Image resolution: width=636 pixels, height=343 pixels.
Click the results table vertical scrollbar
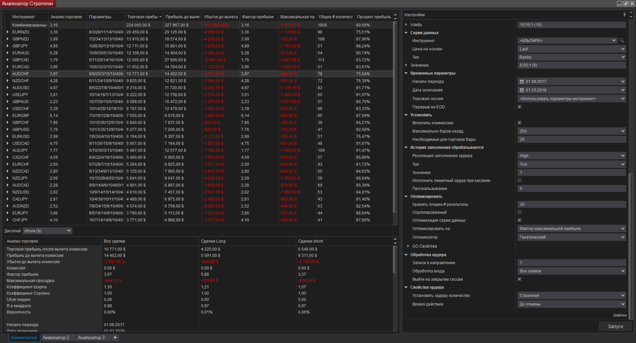(x=395, y=116)
